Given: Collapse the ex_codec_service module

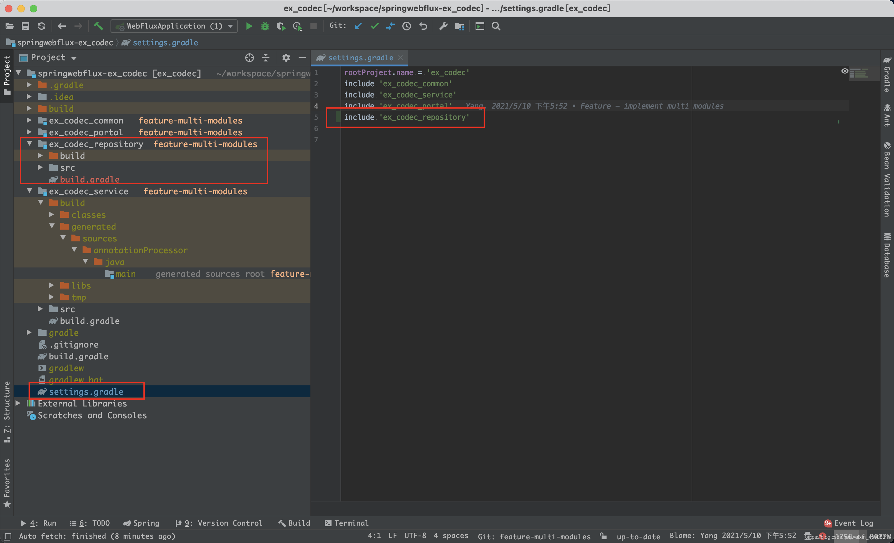Looking at the screenshot, I should coord(30,191).
